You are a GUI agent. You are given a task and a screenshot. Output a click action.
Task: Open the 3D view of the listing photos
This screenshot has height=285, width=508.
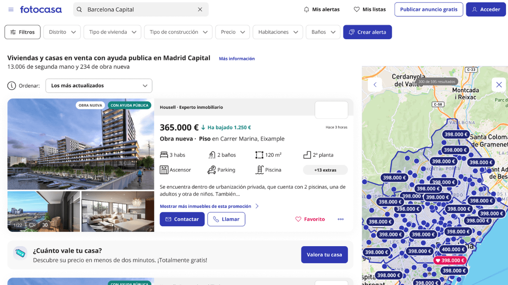click(x=45, y=225)
